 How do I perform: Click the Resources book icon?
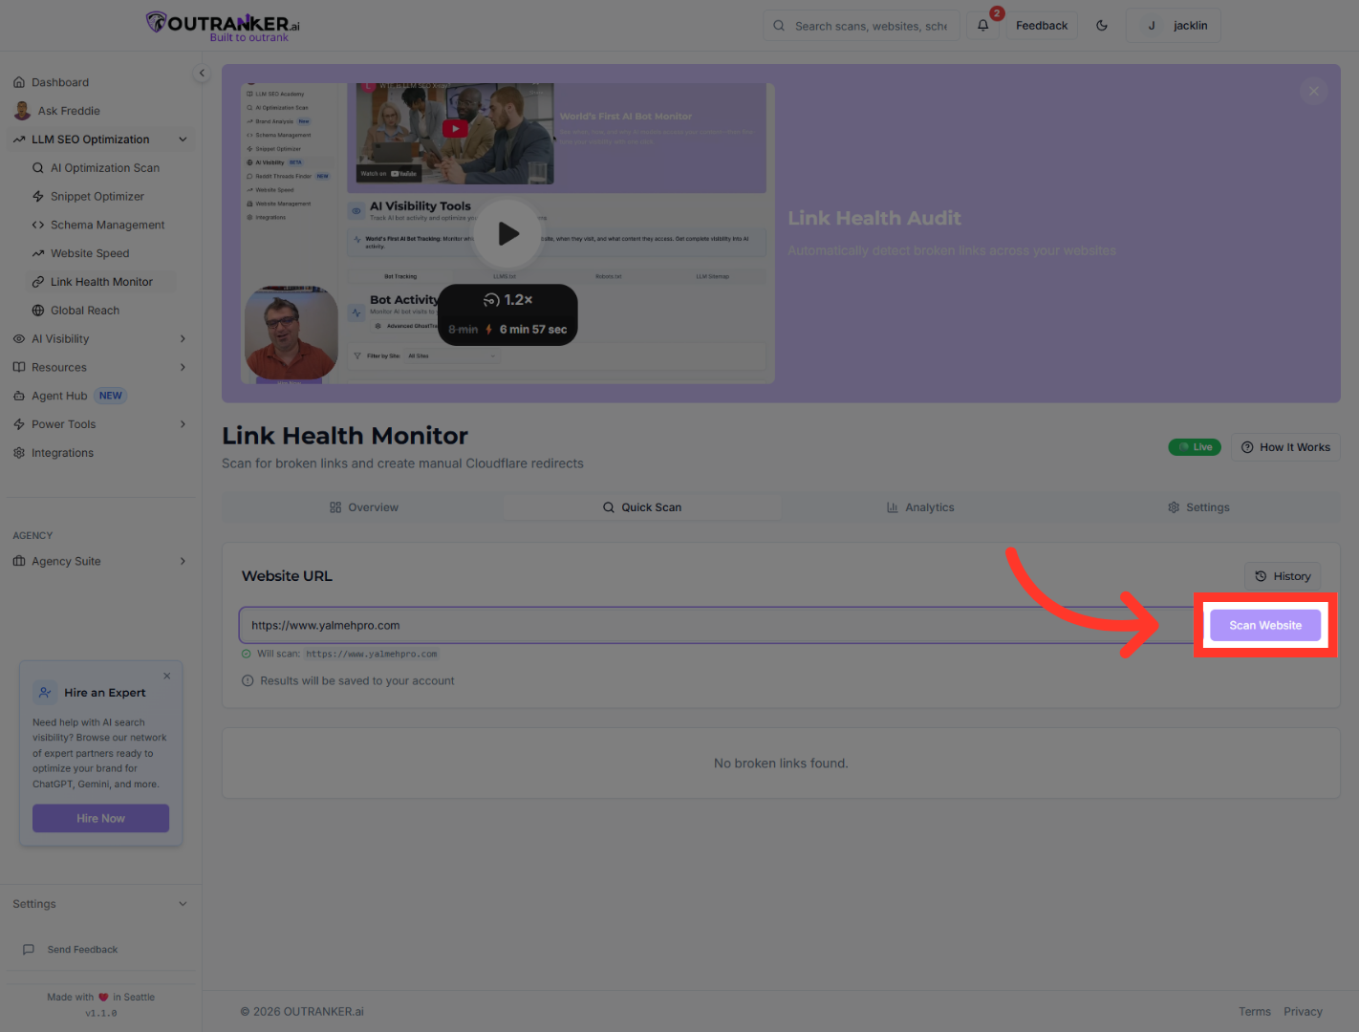[19, 368]
